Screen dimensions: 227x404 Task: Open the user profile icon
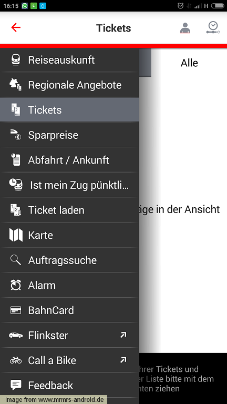point(185,28)
